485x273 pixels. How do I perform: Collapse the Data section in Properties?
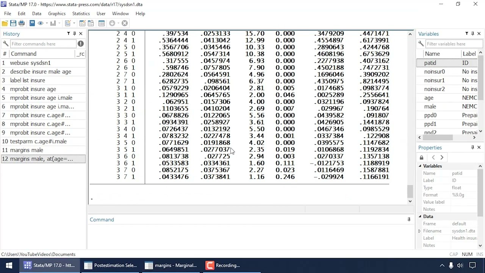click(420, 217)
